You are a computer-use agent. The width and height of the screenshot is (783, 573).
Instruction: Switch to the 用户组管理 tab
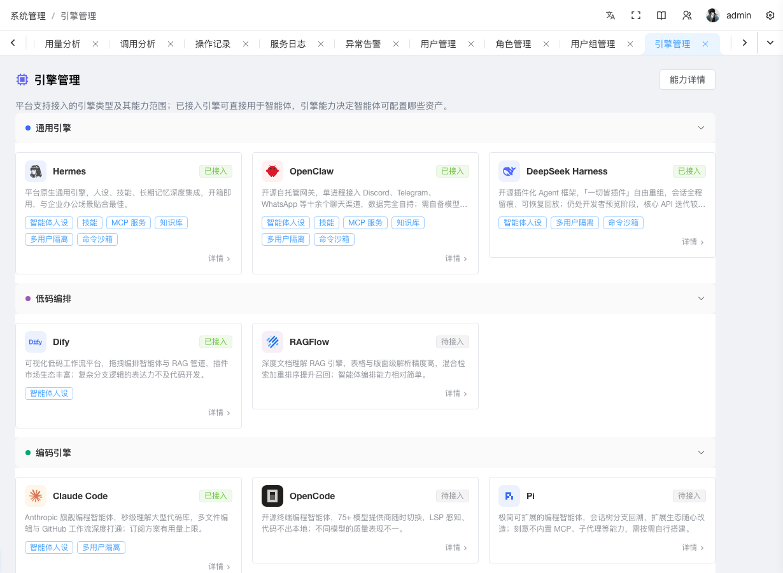coord(593,44)
